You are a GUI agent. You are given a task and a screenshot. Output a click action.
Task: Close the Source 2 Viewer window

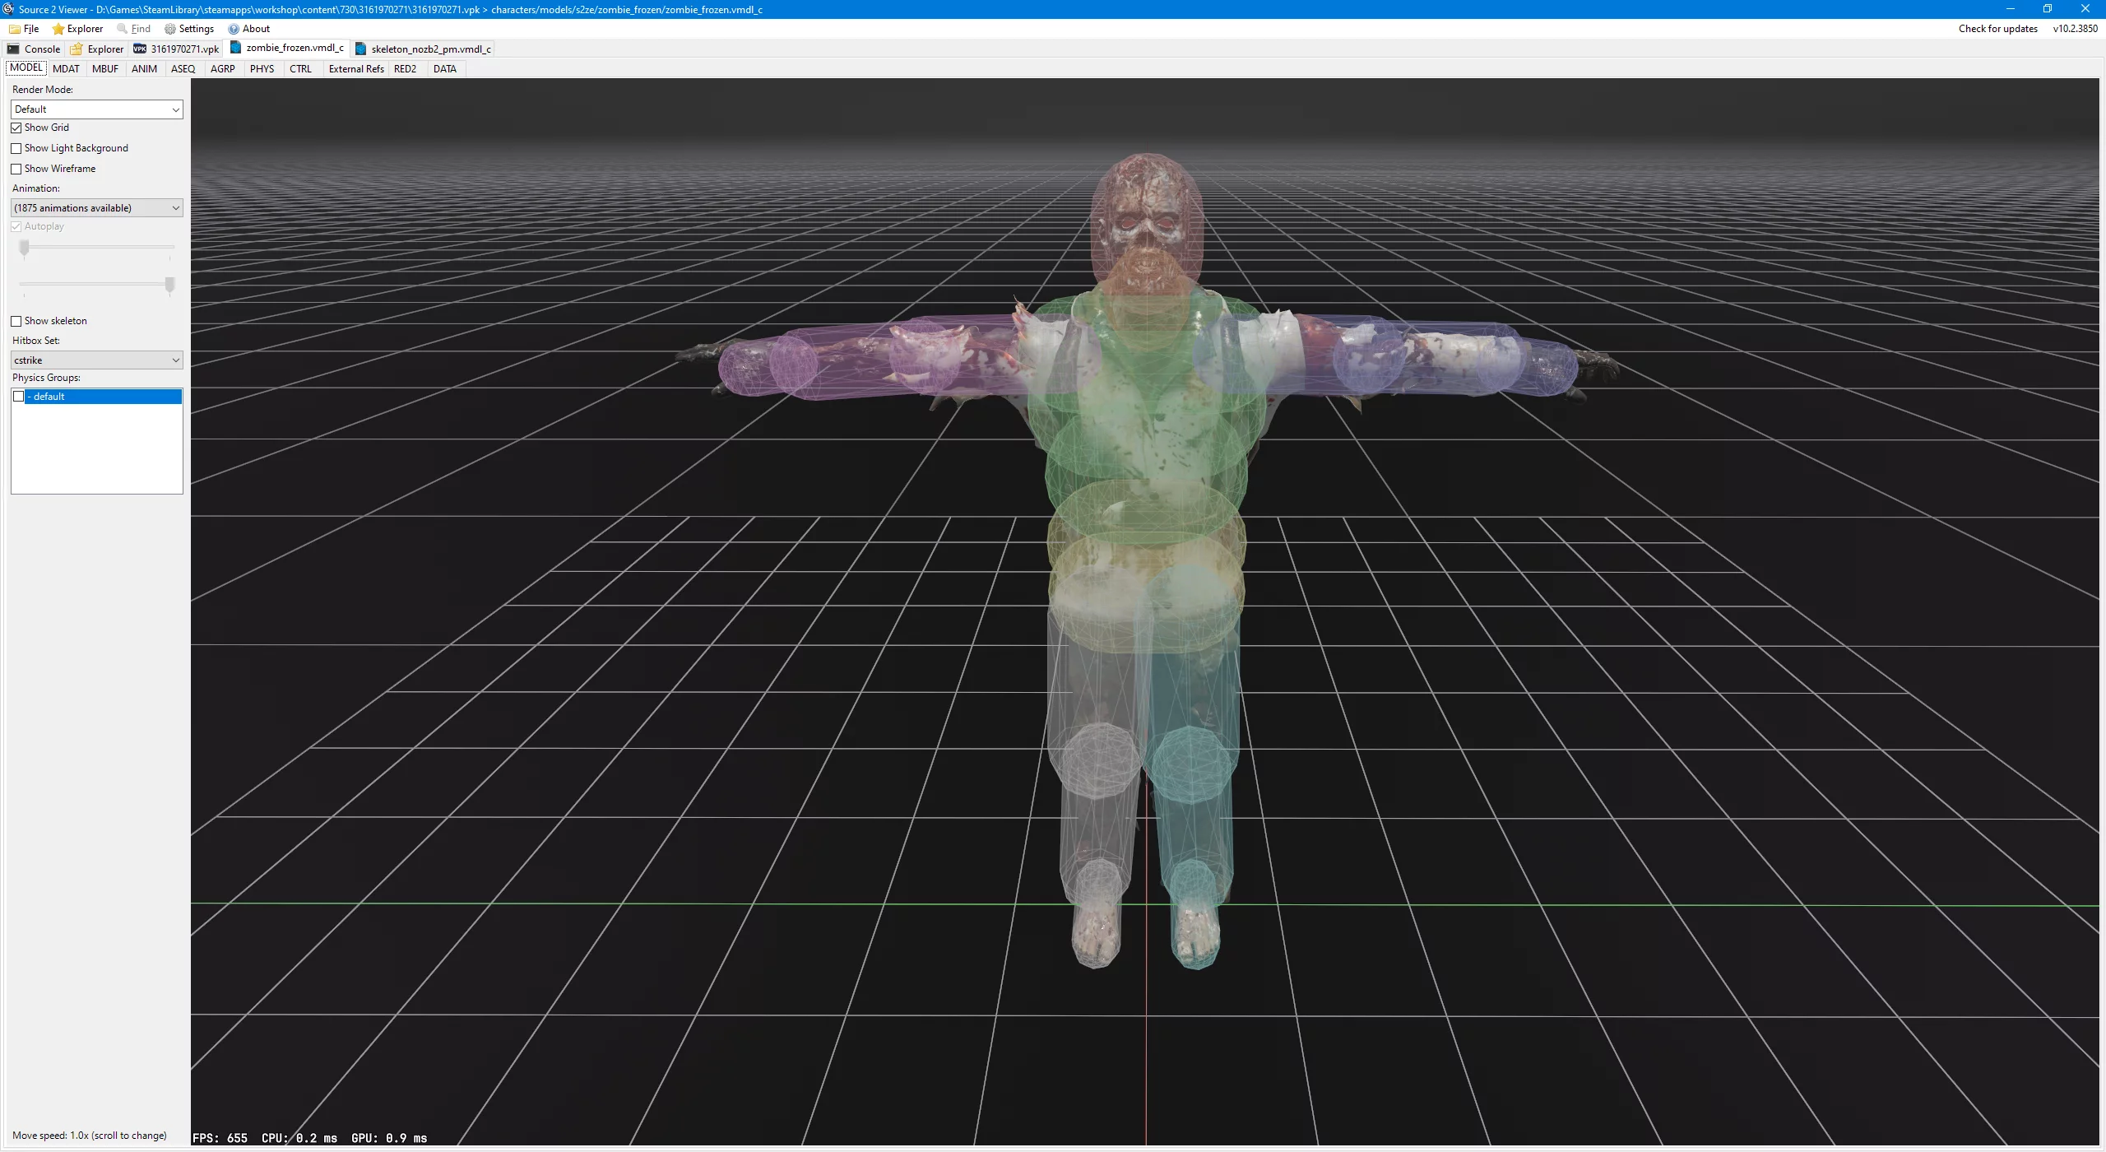point(2085,9)
